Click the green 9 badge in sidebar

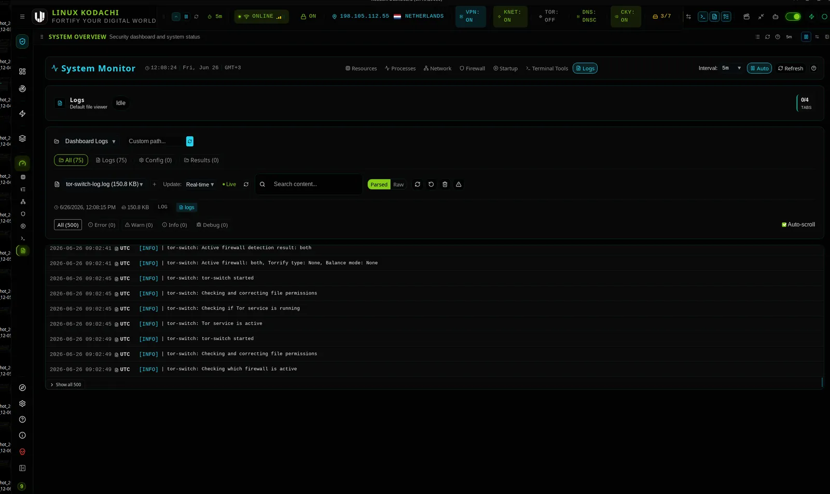[x=22, y=487]
